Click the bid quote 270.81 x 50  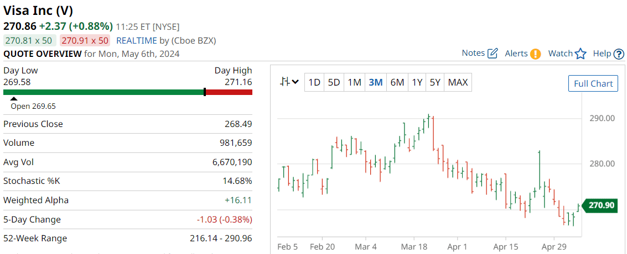30,40
